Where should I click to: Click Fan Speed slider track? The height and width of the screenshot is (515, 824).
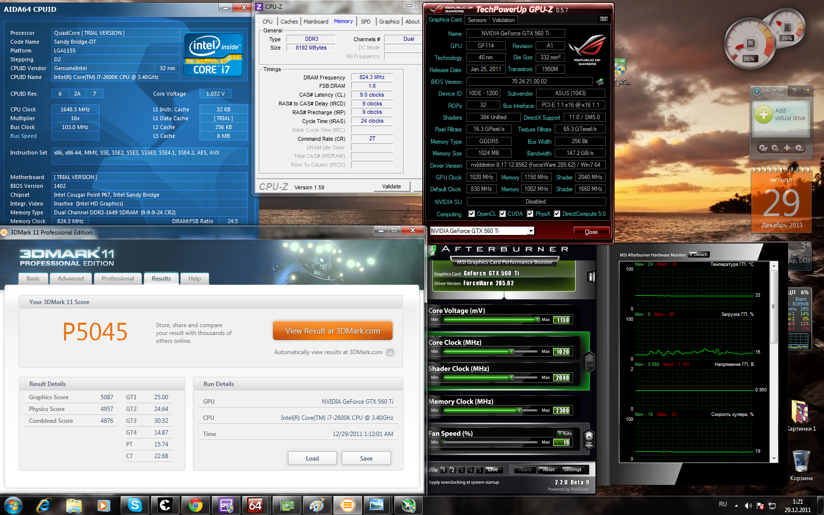pos(491,442)
